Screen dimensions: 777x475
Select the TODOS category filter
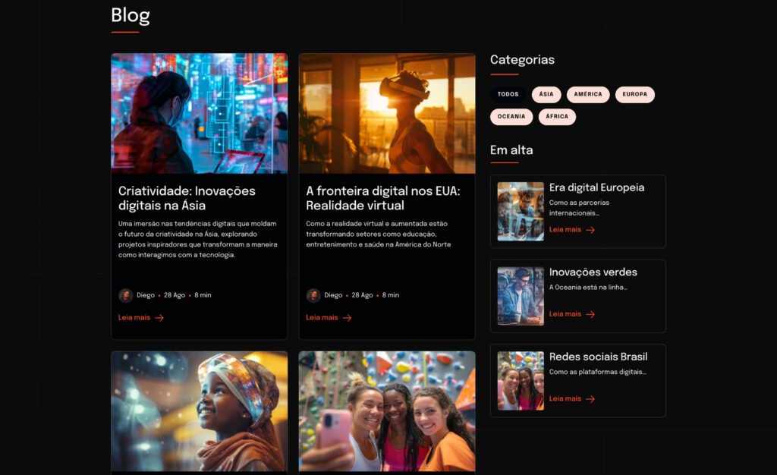point(508,94)
